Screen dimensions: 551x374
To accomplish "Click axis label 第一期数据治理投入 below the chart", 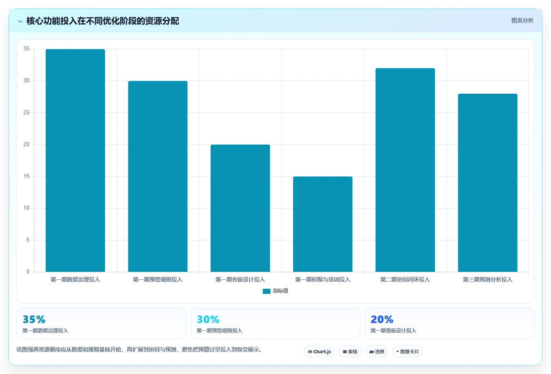I will tap(75, 279).
